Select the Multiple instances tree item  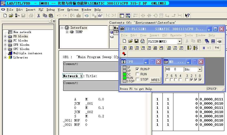click(28, 53)
